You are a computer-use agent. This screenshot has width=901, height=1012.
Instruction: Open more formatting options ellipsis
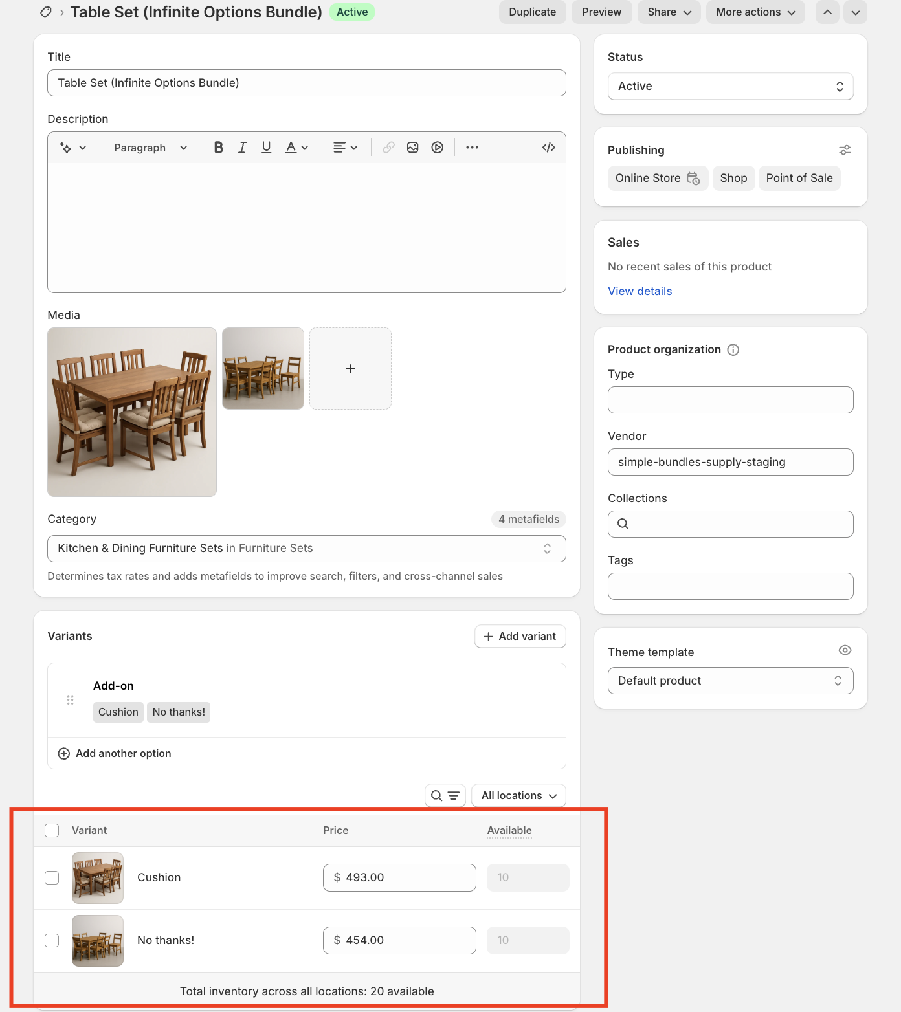473,148
